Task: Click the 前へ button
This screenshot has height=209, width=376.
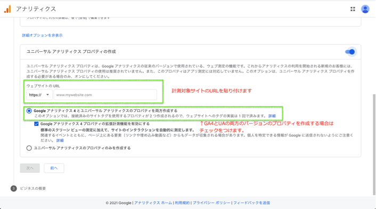Action: tap(54, 168)
